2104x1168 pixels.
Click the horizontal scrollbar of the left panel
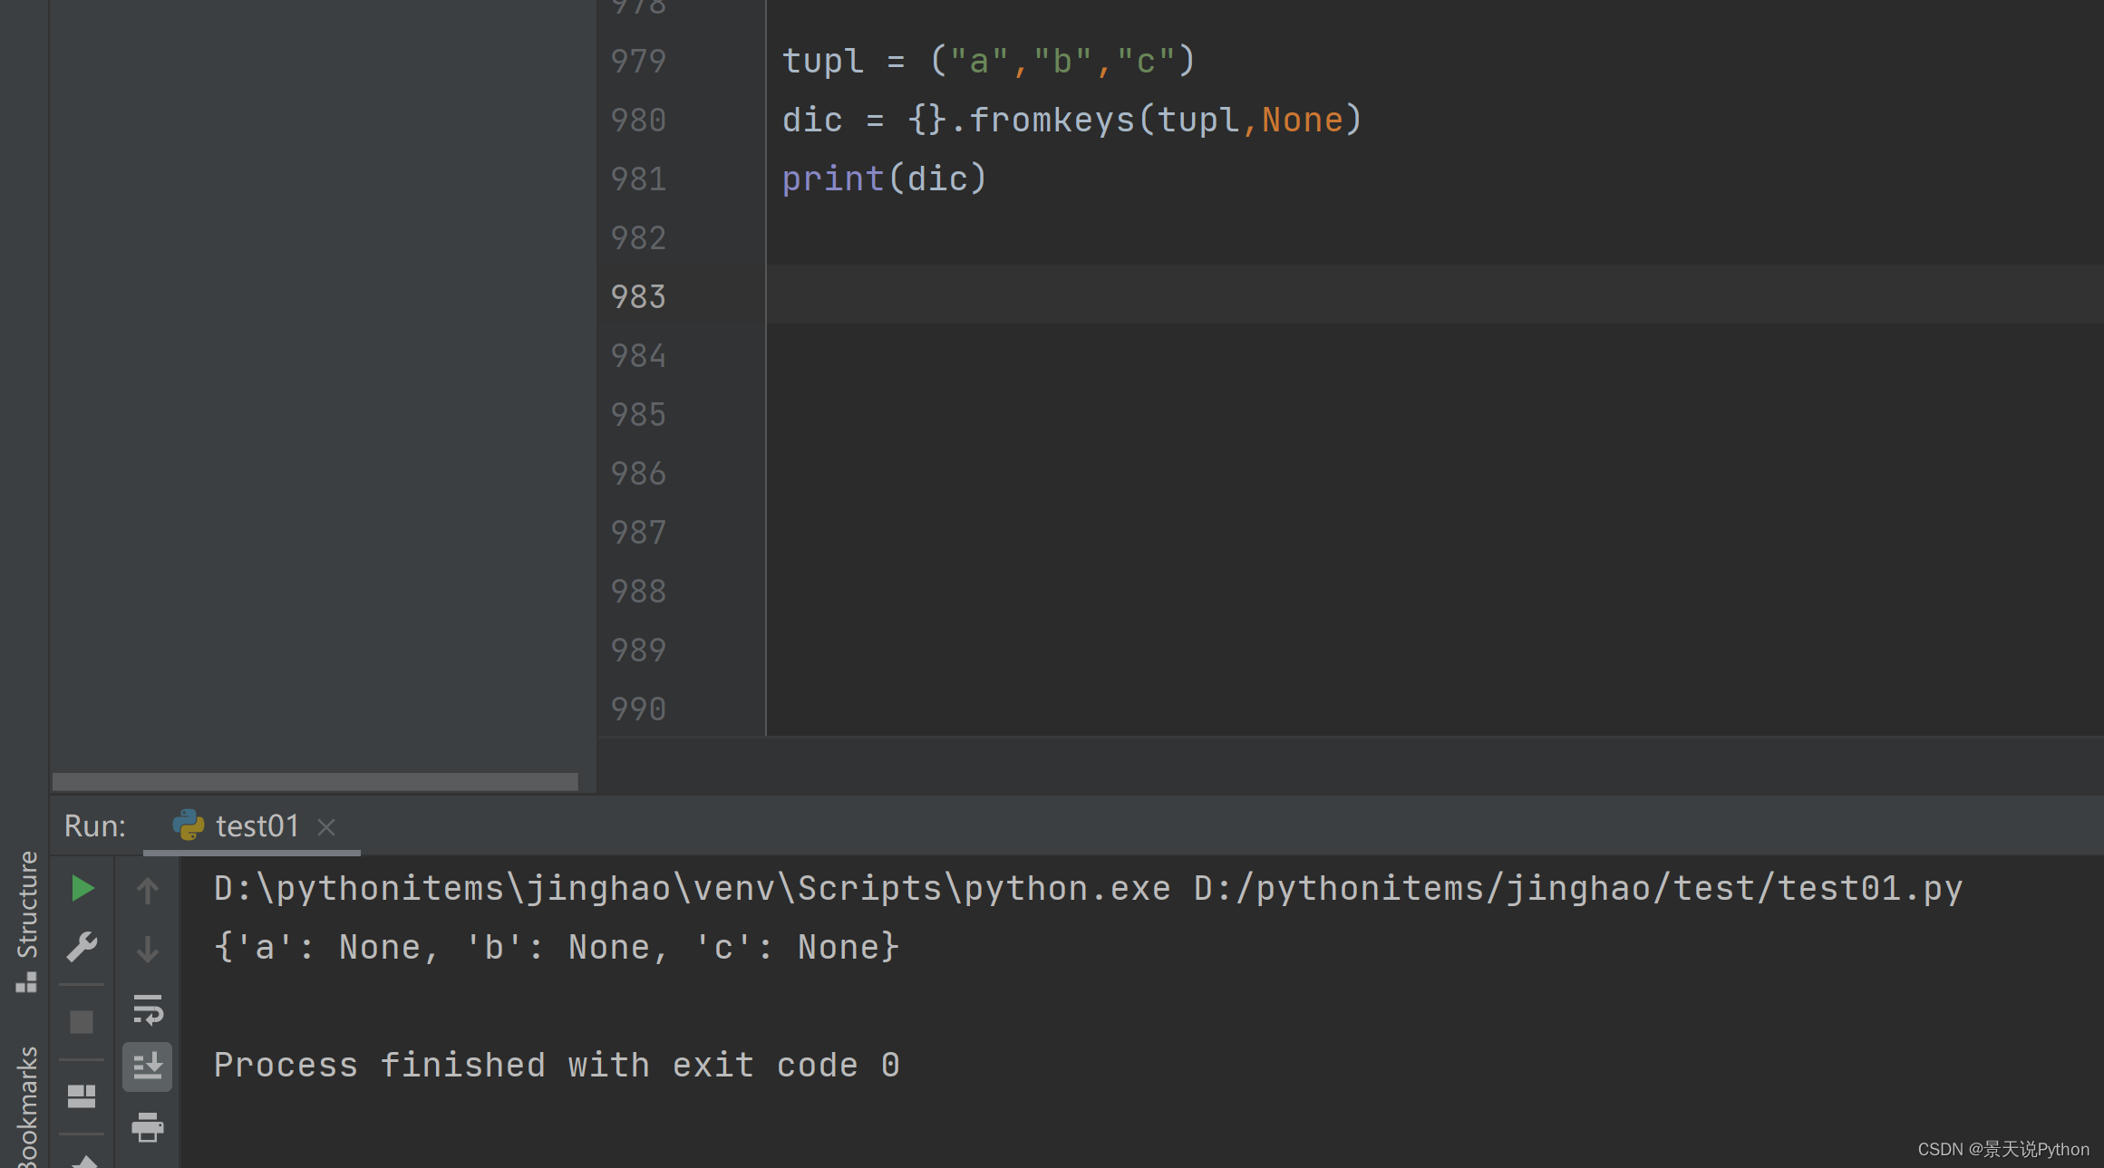point(315,781)
